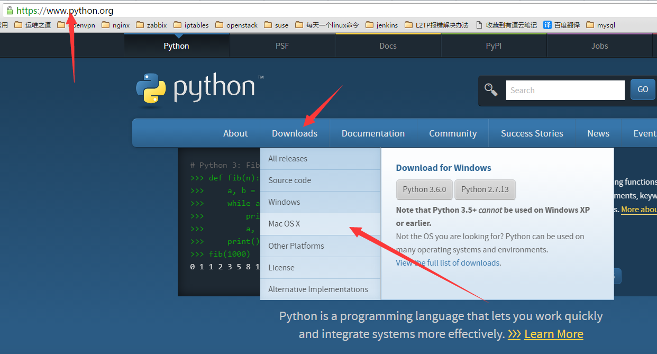Open the Community navigation menu
The image size is (657, 354).
point(453,133)
